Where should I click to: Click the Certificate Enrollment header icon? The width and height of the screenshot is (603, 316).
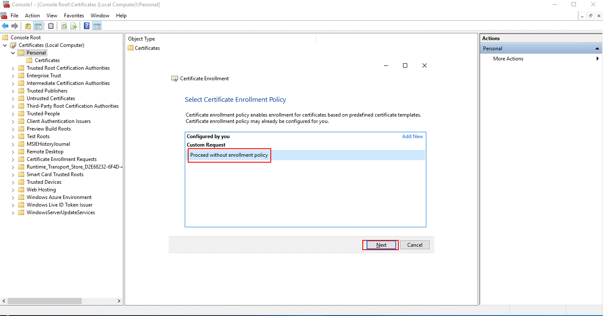coord(175,78)
